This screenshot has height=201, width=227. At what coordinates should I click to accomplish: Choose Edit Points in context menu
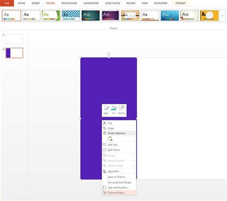[119, 150]
